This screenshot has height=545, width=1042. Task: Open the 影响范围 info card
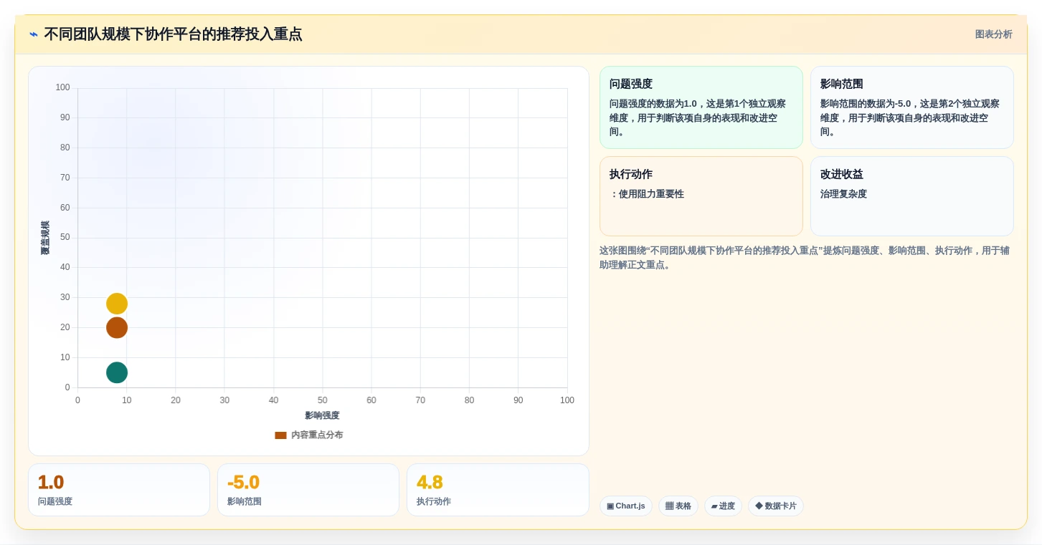pos(912,107)
